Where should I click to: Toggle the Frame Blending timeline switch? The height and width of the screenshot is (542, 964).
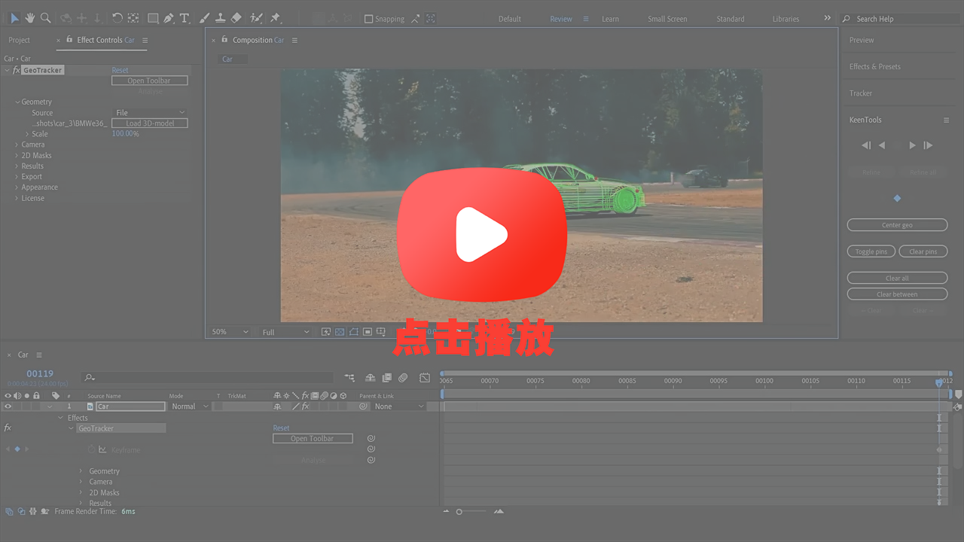[x=386, y=378]
